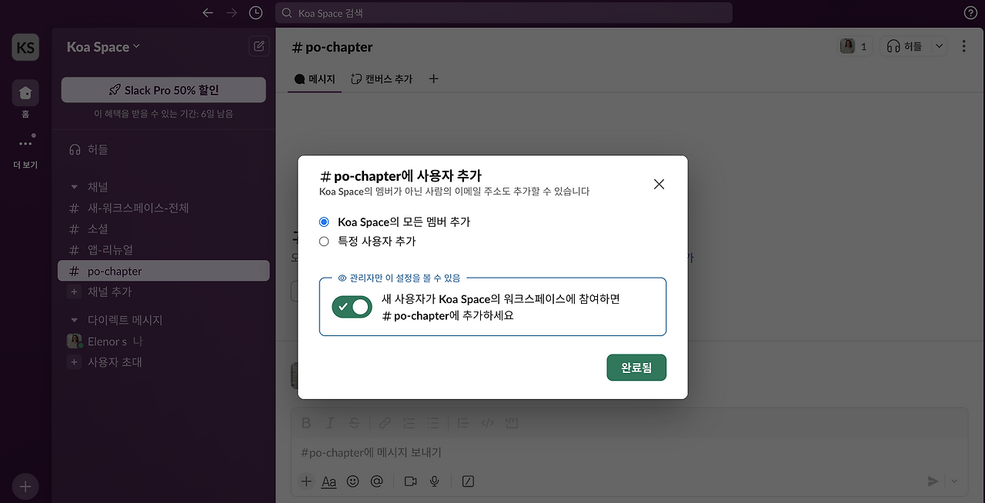Select the 'Koa Space의 모든 멤버 추가' radio button

tap(324, 222)
